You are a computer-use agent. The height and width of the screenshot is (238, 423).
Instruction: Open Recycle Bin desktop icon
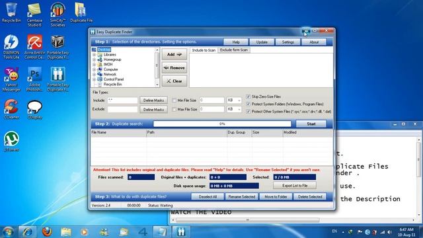click(11, 12)
